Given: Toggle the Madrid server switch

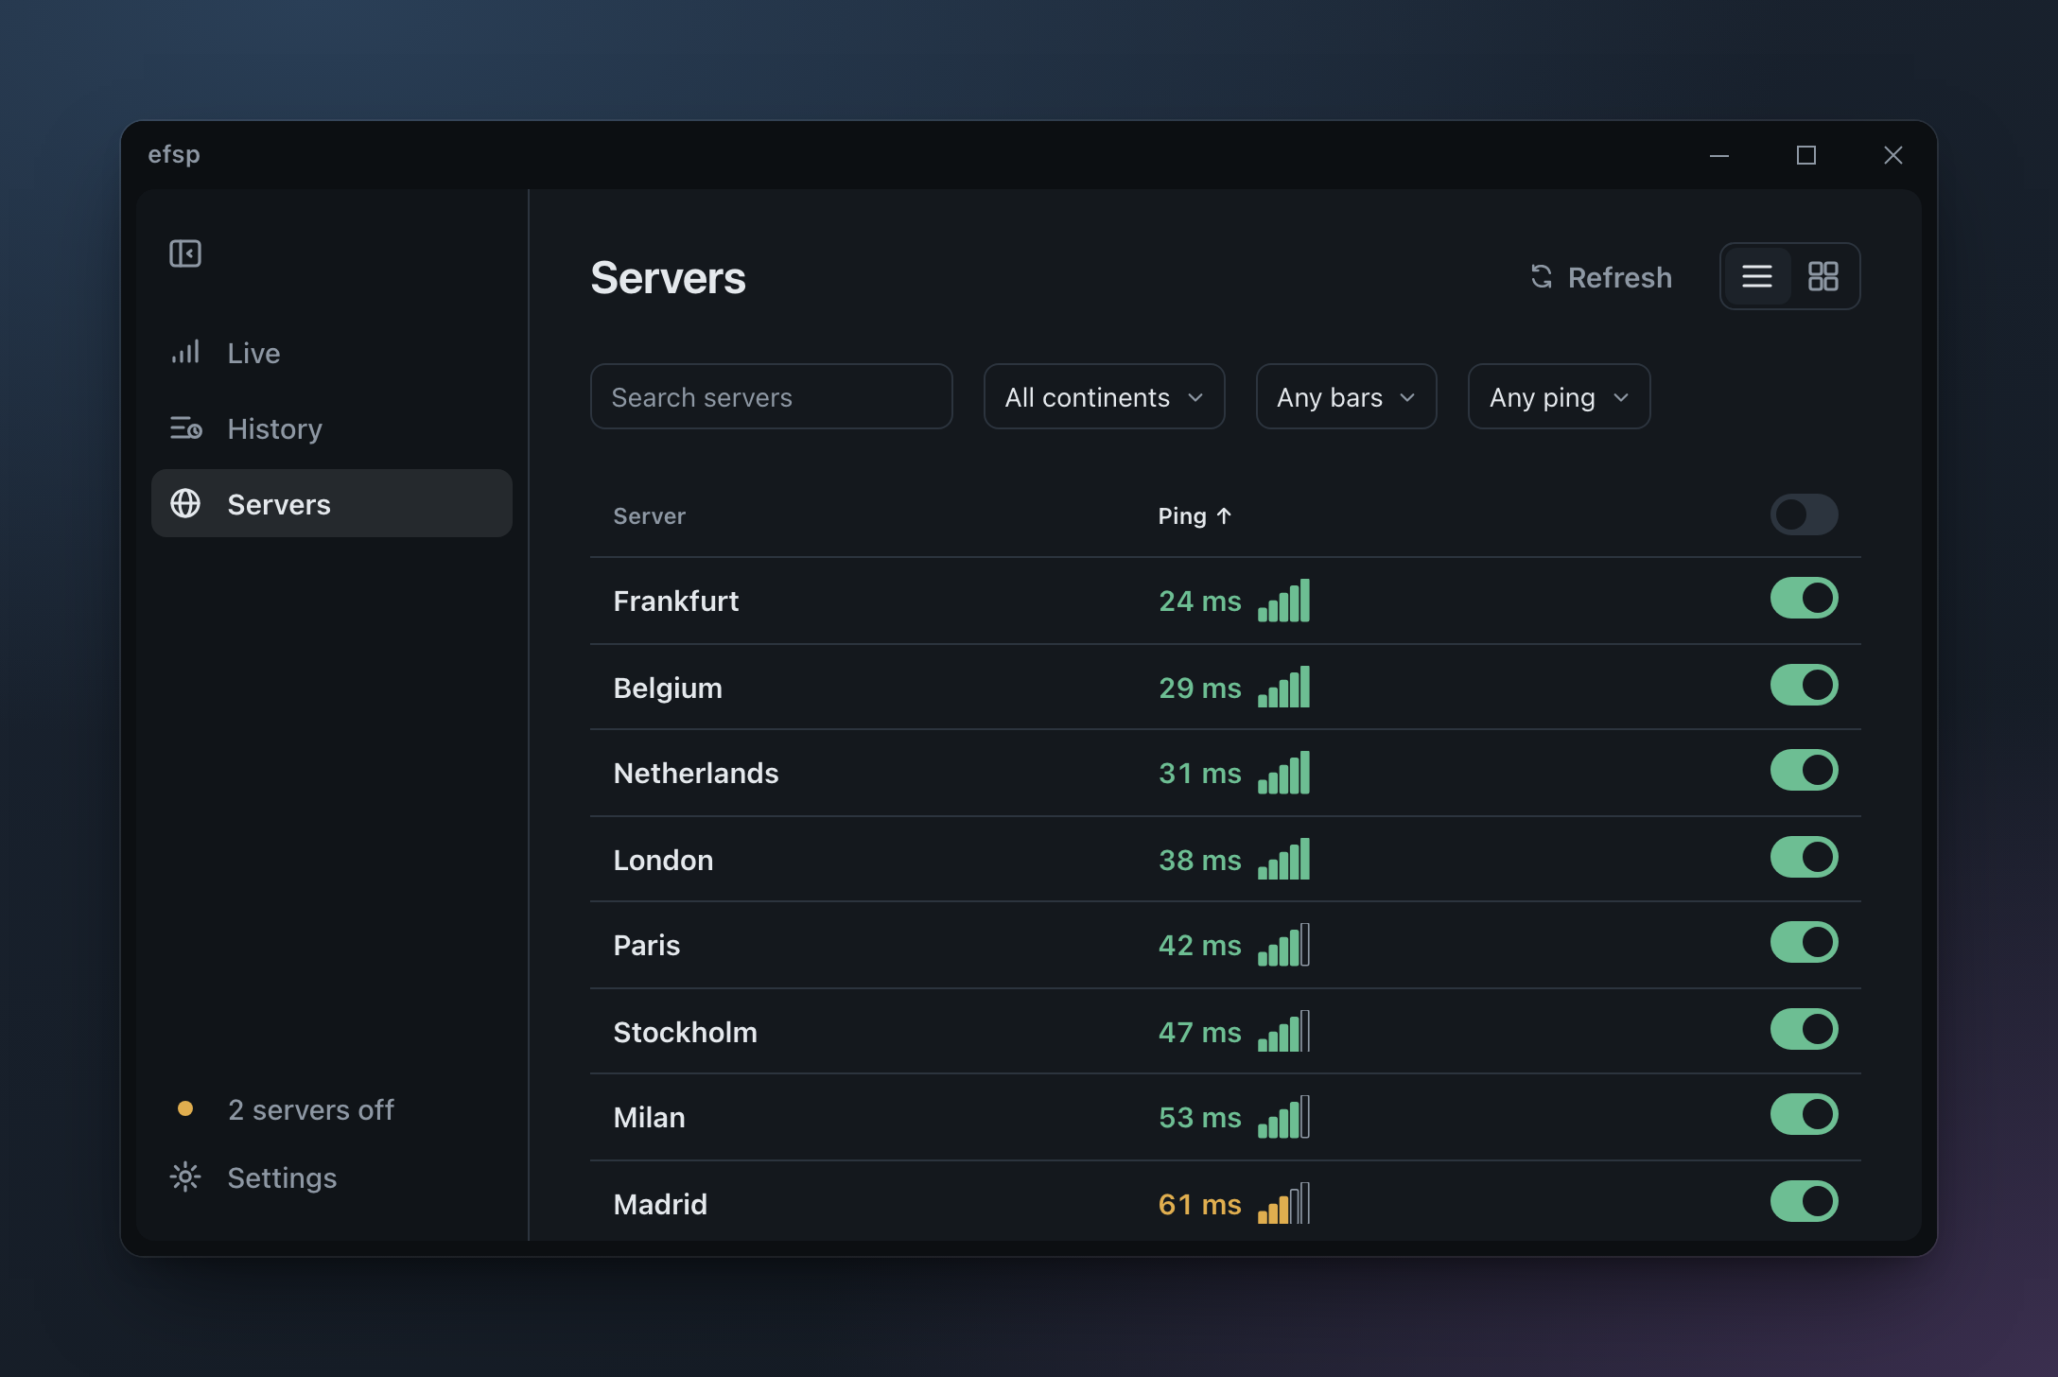Looking at the screenshot, I should click(1804, 1201).
